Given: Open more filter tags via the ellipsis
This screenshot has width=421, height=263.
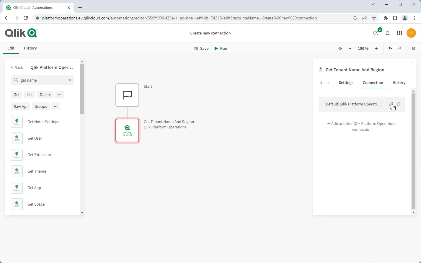Looking at the screenshot, I should 60,95.
